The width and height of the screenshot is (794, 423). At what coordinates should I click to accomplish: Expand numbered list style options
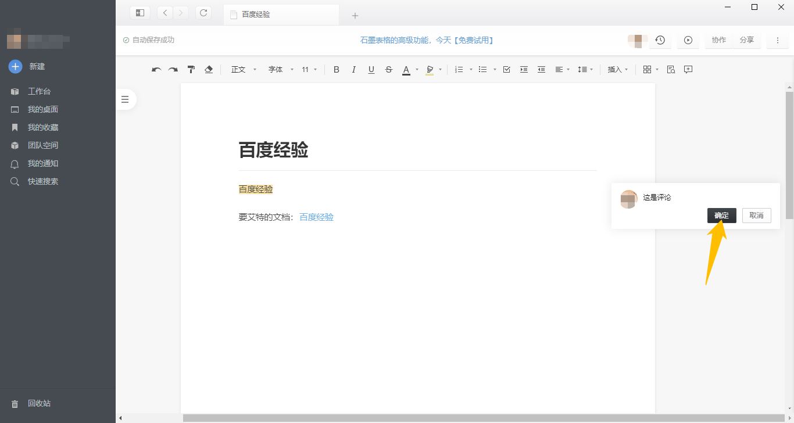point(471,70)
